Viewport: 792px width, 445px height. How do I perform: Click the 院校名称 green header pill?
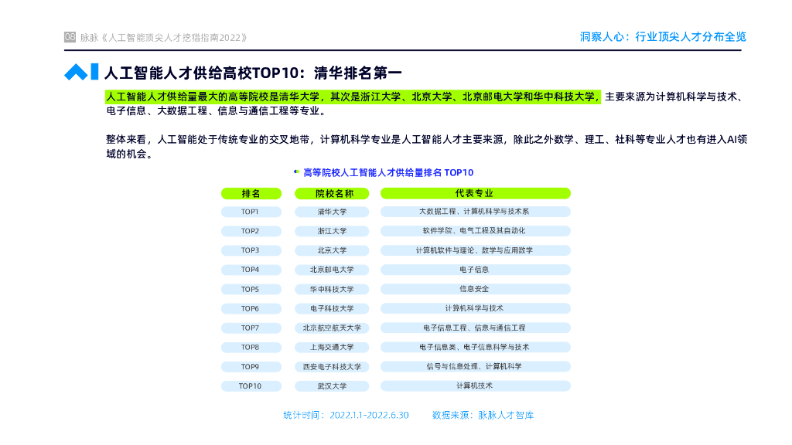pos(332,192)
